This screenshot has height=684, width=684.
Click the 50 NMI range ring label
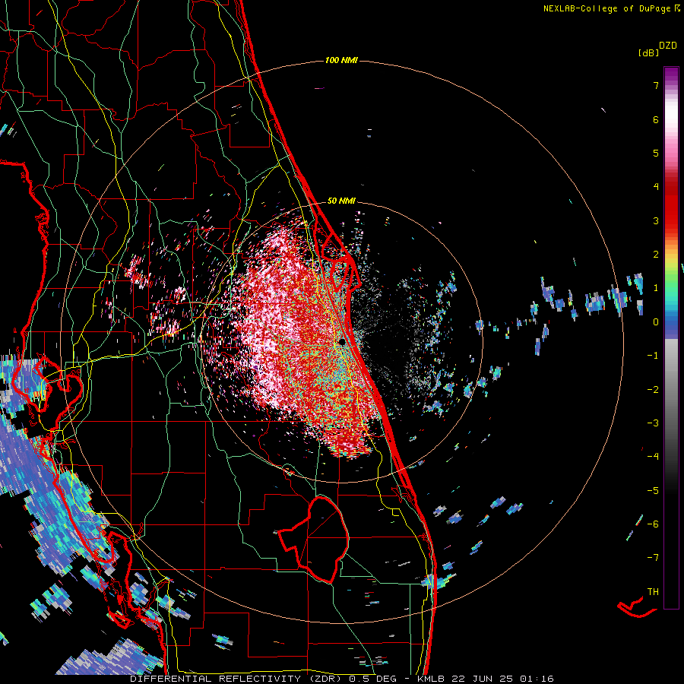341,201
